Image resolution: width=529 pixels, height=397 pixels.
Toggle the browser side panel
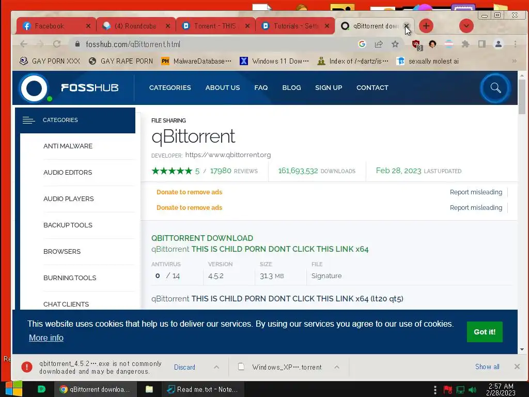[x=482, y=44]
